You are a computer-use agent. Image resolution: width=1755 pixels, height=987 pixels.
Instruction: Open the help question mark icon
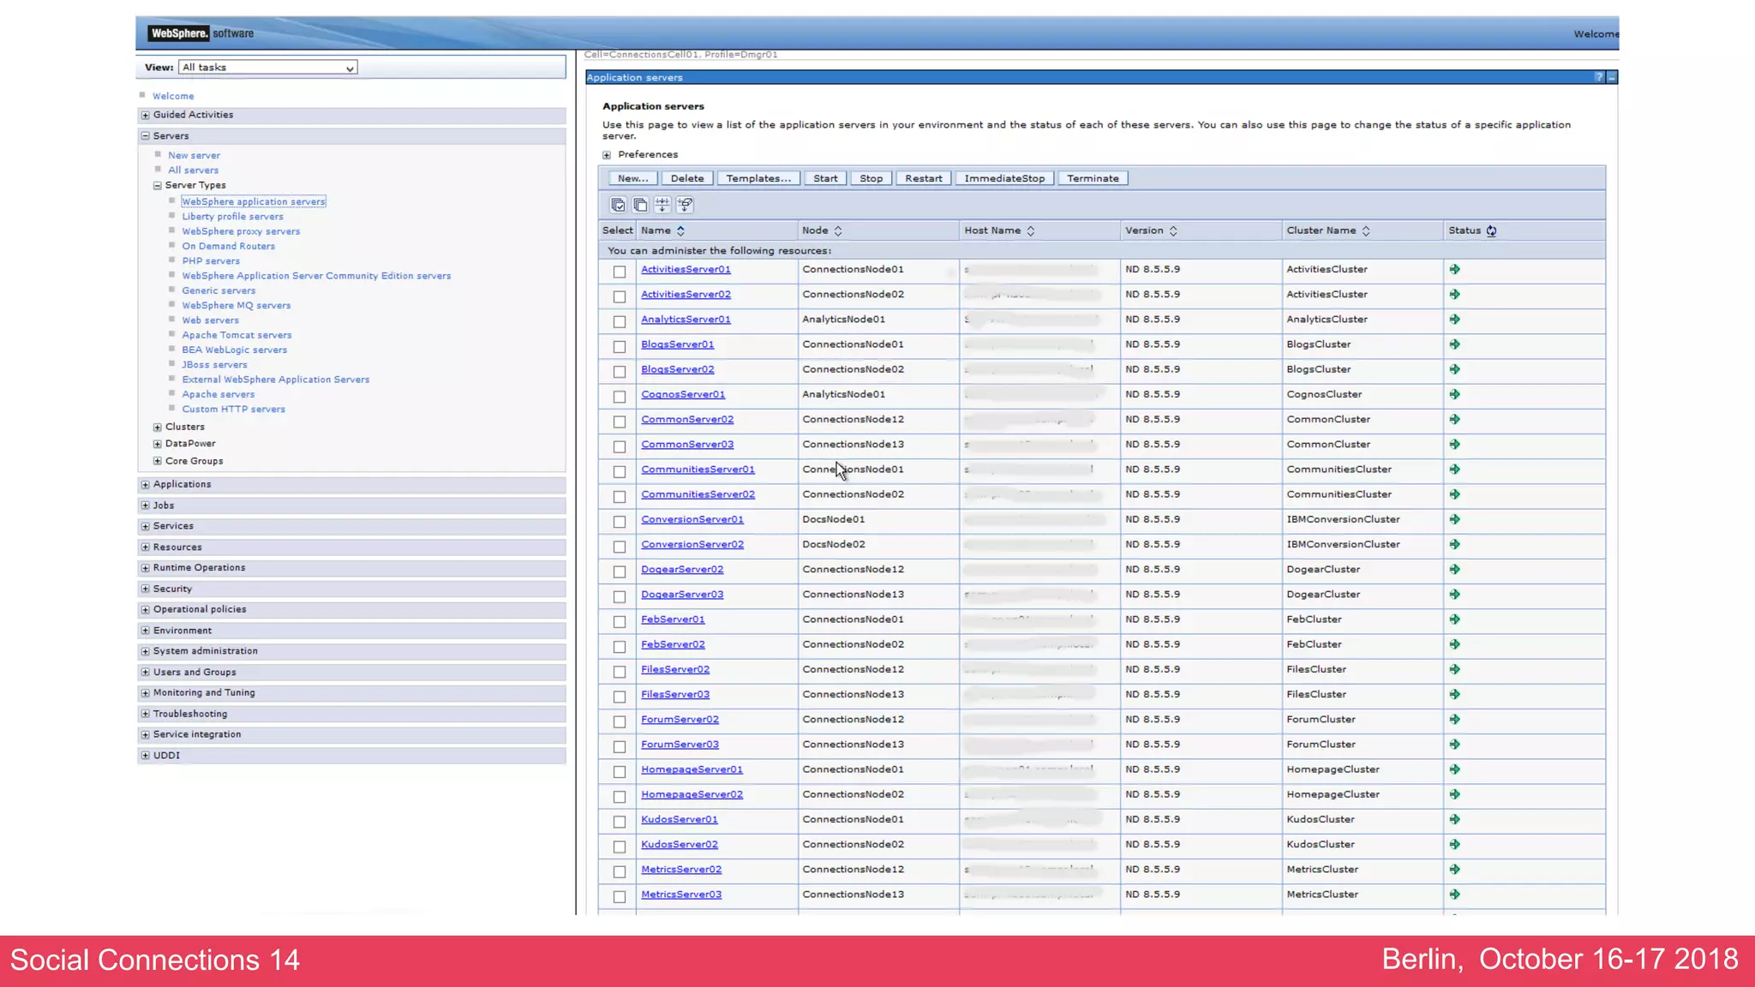point(1598,78)
